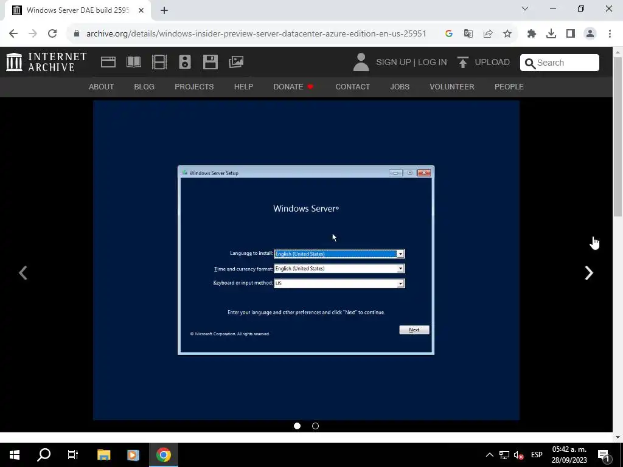Open a new browser tab

(x=164, y=10)
